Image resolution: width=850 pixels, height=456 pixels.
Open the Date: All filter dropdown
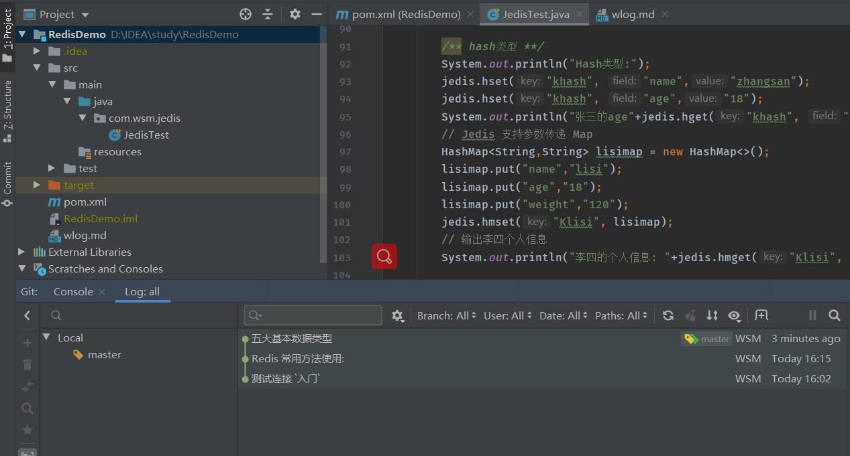click(564, 315)
